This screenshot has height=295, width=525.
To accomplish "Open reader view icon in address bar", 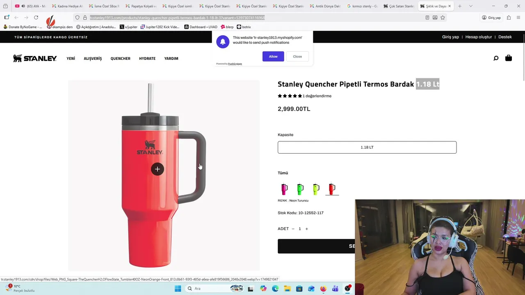I will 427,18.
